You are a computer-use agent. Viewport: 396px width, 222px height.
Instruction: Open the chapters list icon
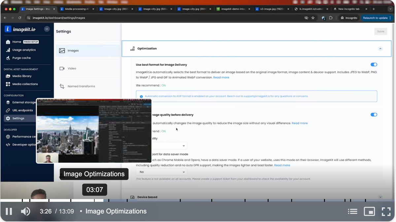tap(352, 211)
